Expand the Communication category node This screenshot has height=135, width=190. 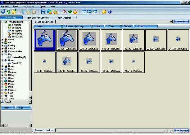[x=2, y=51]
